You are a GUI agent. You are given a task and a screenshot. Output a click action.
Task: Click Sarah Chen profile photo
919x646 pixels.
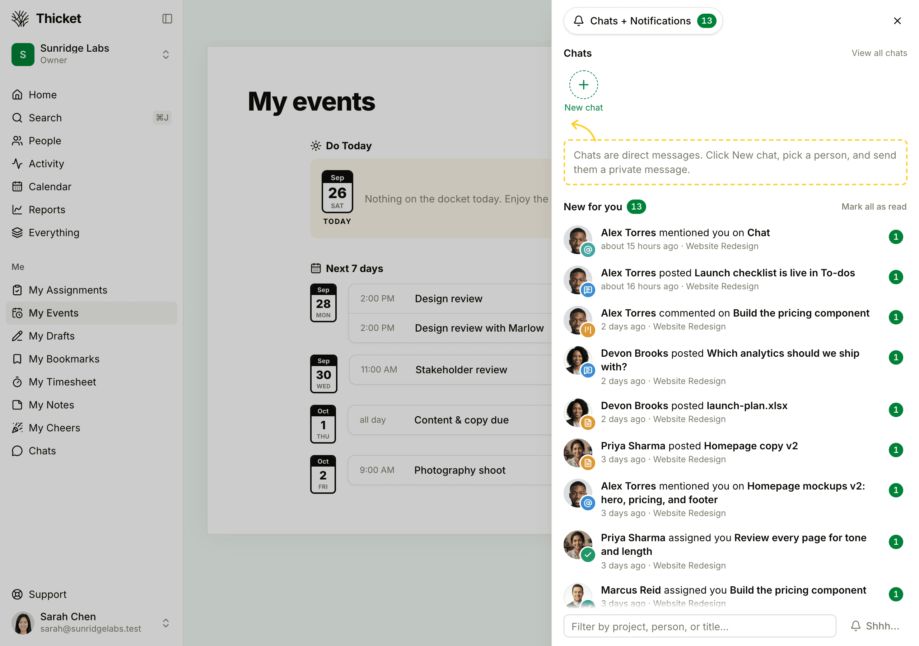pyautogui.click(x=23, y=623)
